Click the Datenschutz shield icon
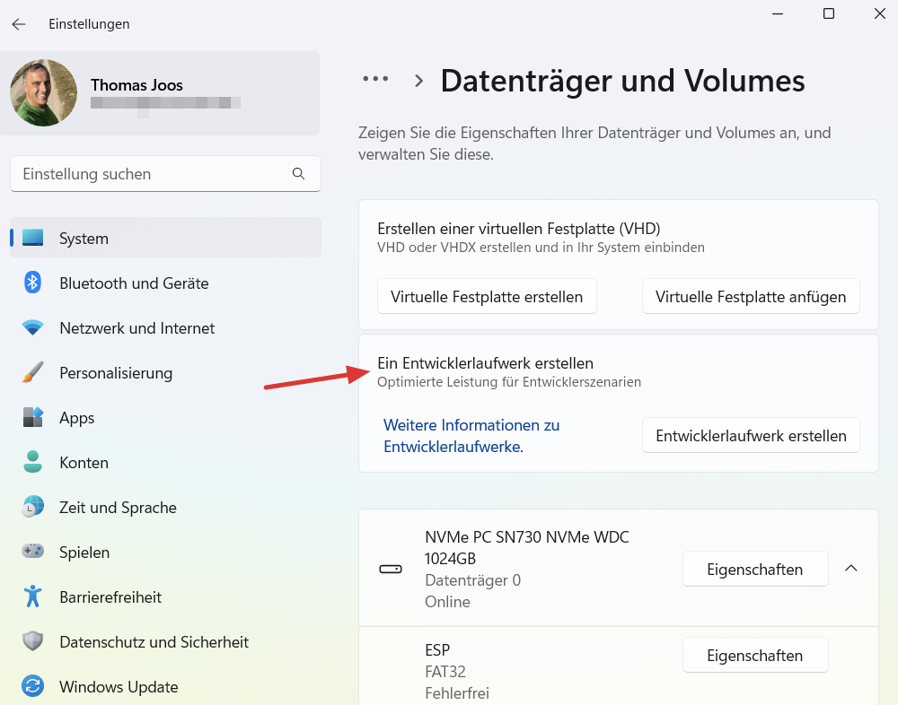Screen dimensions: 898x705 coord(33,642)
